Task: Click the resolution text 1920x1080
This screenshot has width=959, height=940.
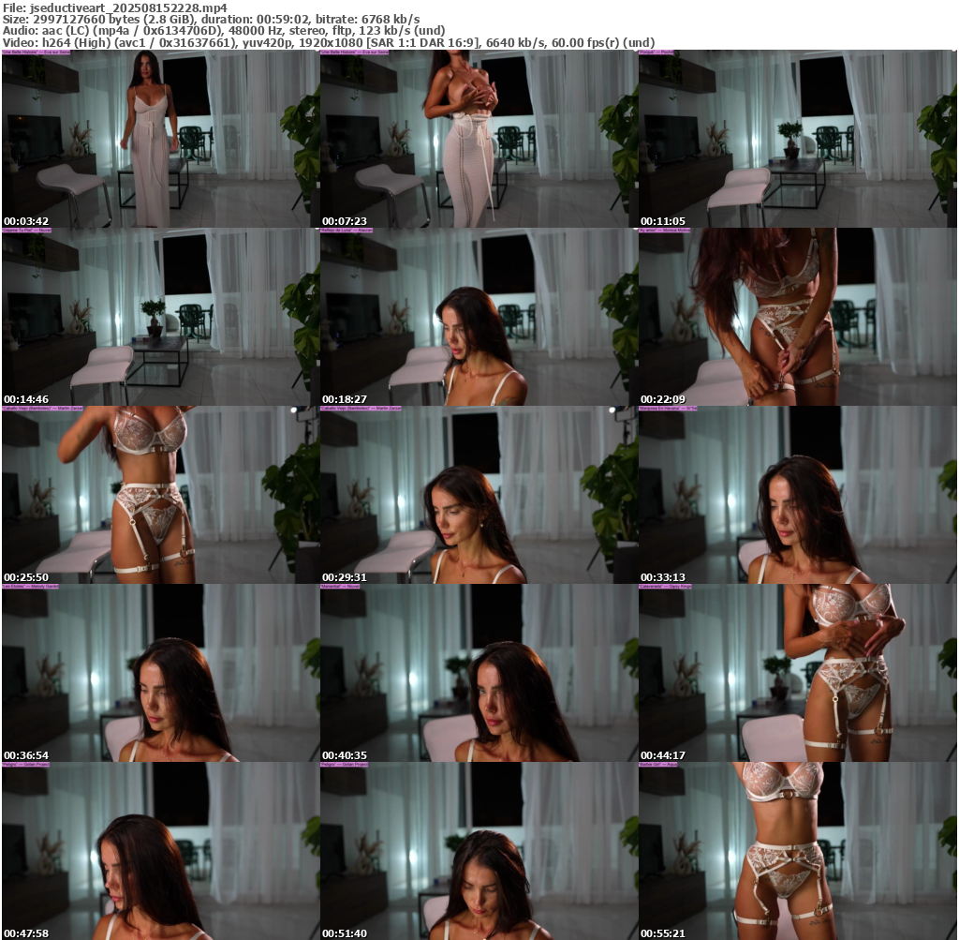Action: (332, 43)
